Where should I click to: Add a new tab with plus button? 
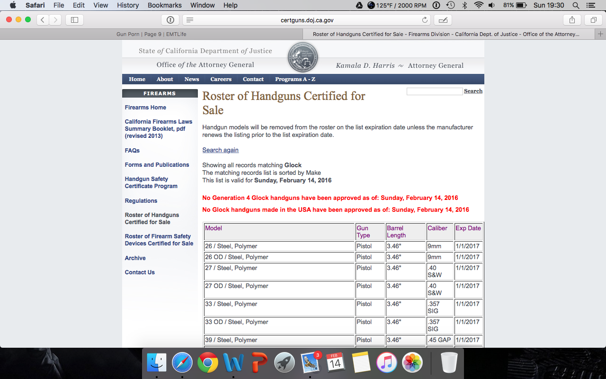[x=600, y=34]
